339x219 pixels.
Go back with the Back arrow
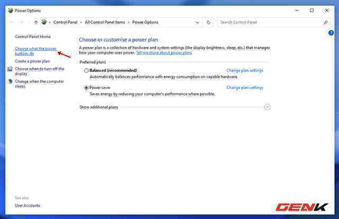click(12, 22)
